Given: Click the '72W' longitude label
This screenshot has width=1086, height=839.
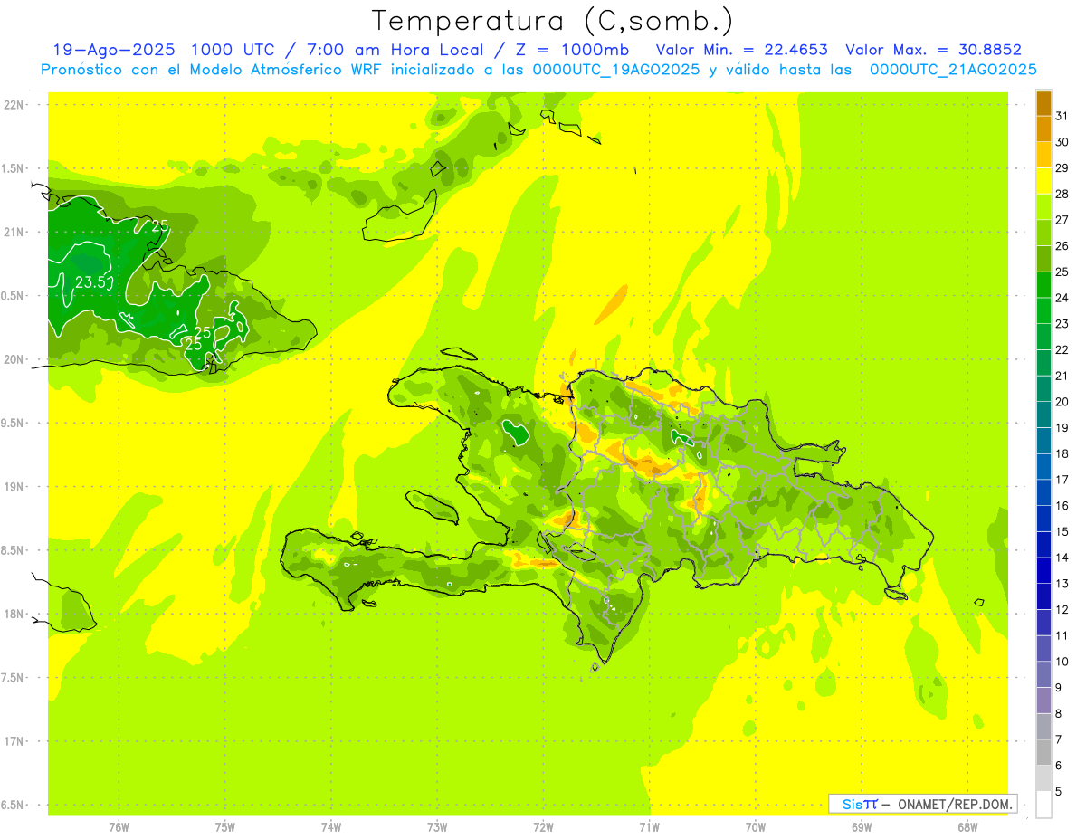Looking at the screenshot, I should 543,827.
